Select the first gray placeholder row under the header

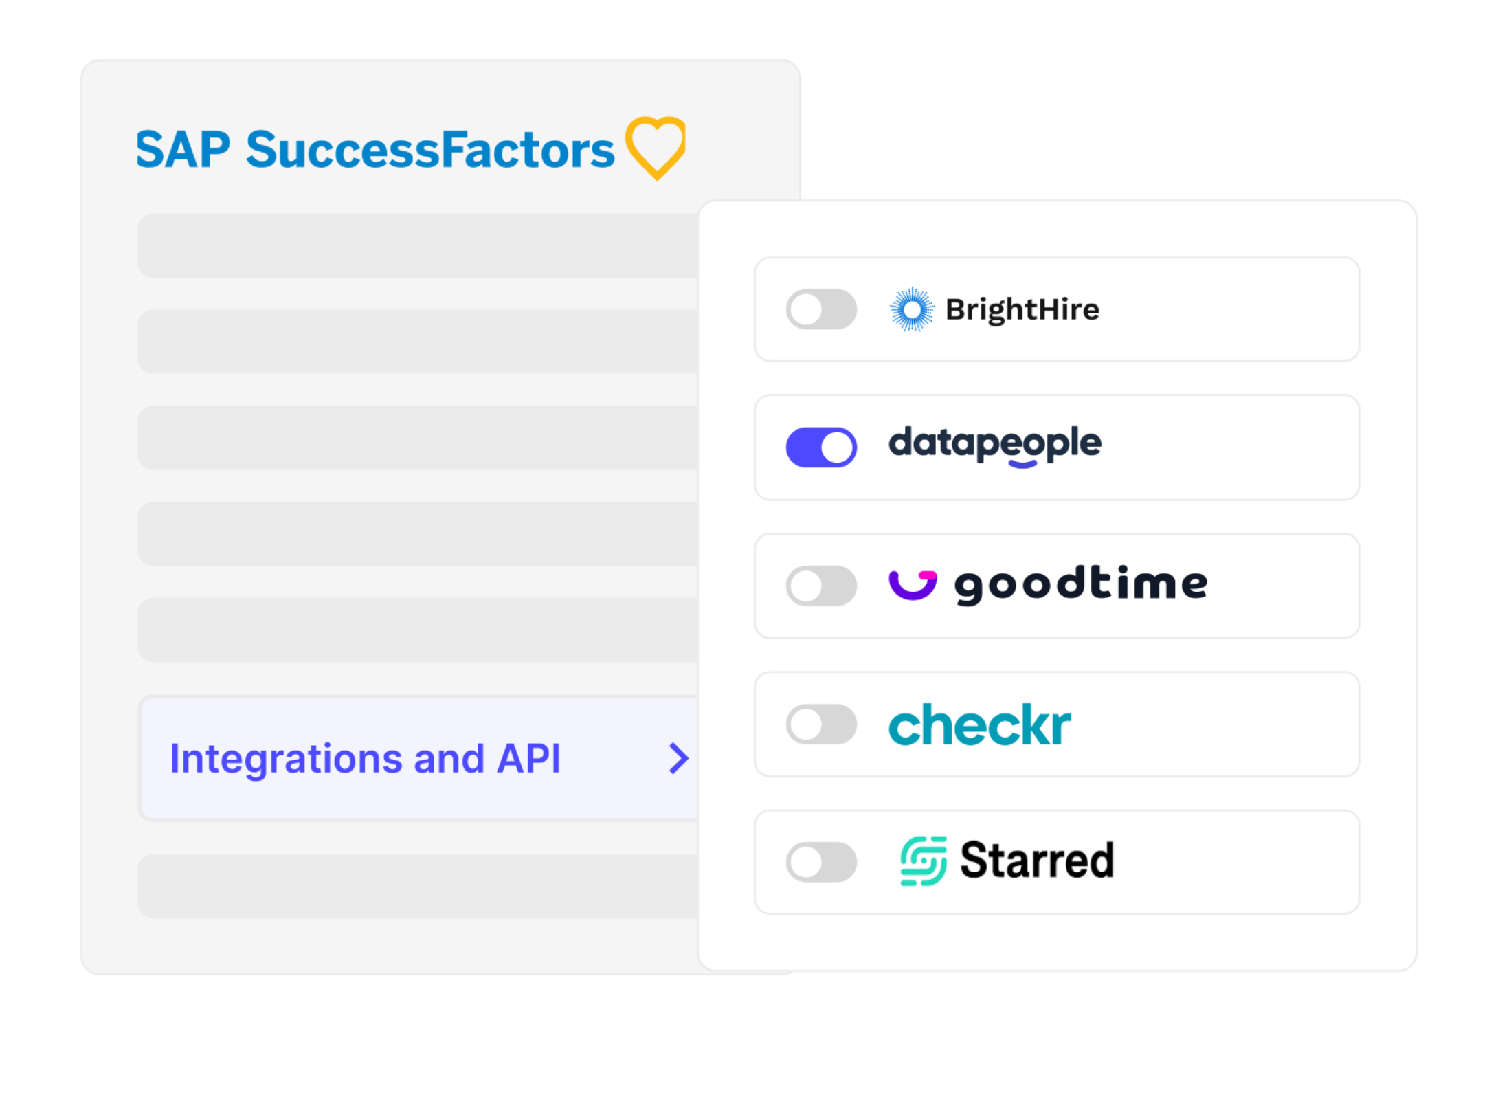[x=418, y=245]
